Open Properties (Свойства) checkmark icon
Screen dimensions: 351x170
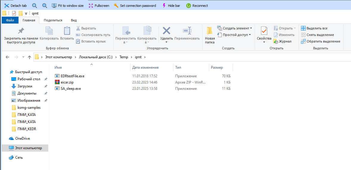click(264, 31)
